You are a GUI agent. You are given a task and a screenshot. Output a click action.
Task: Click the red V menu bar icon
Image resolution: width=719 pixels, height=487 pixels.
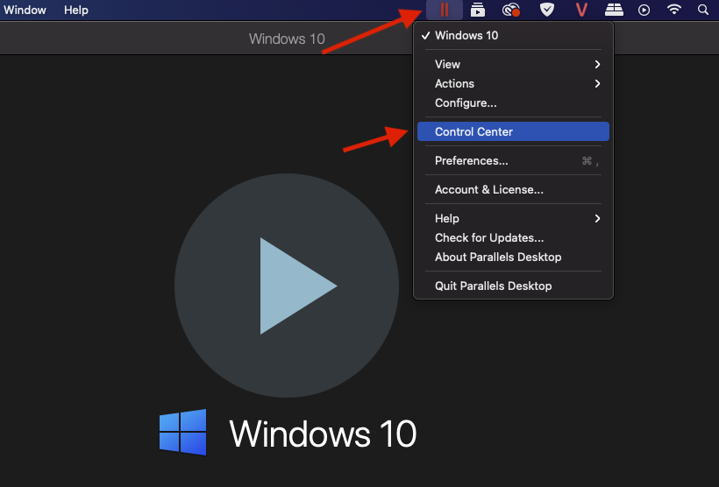580,10
